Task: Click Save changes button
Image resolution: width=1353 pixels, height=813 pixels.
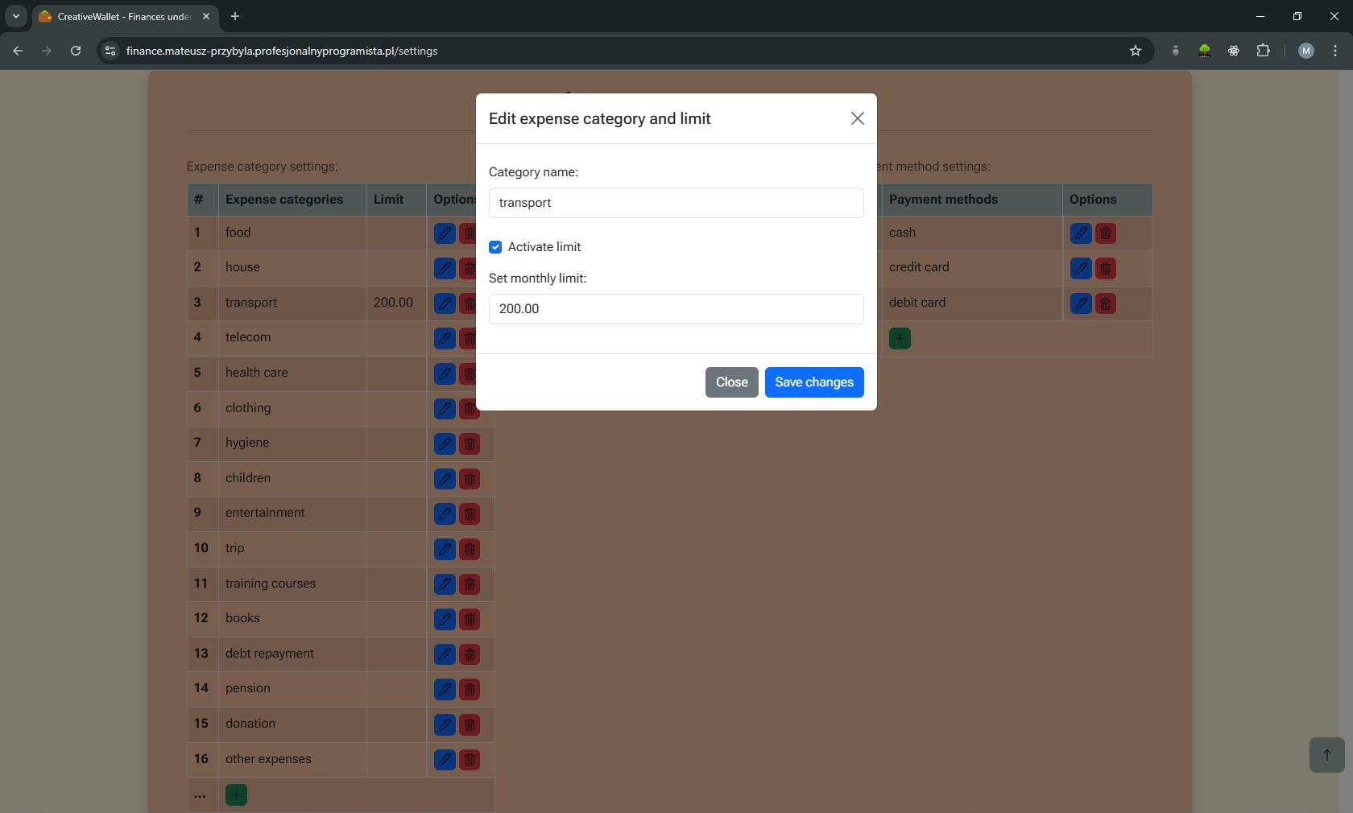Action: pyautogui.click(x=814, y=382)
